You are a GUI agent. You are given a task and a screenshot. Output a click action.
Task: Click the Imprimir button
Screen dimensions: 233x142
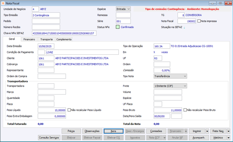coord(197,131)
